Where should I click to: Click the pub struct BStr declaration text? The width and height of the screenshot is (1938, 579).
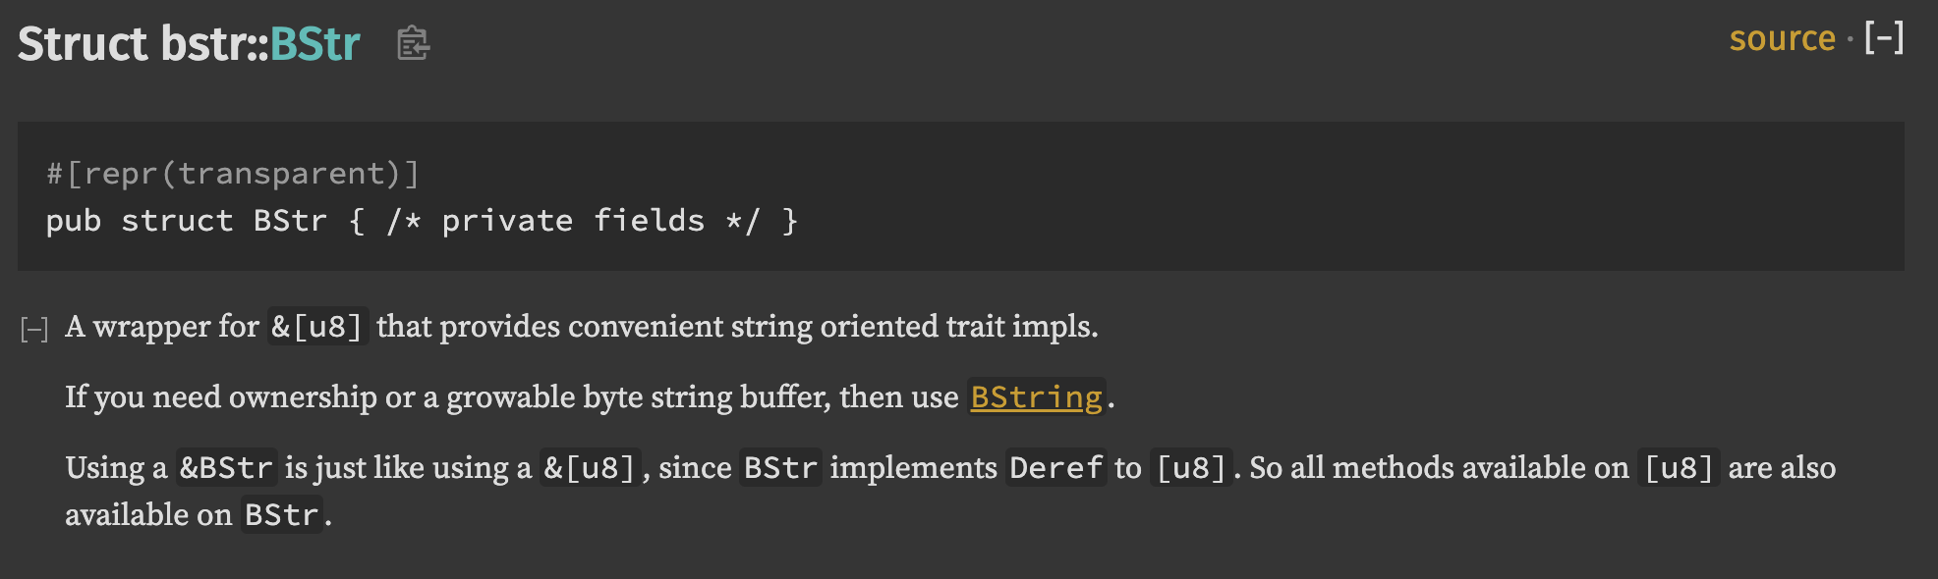423,220
